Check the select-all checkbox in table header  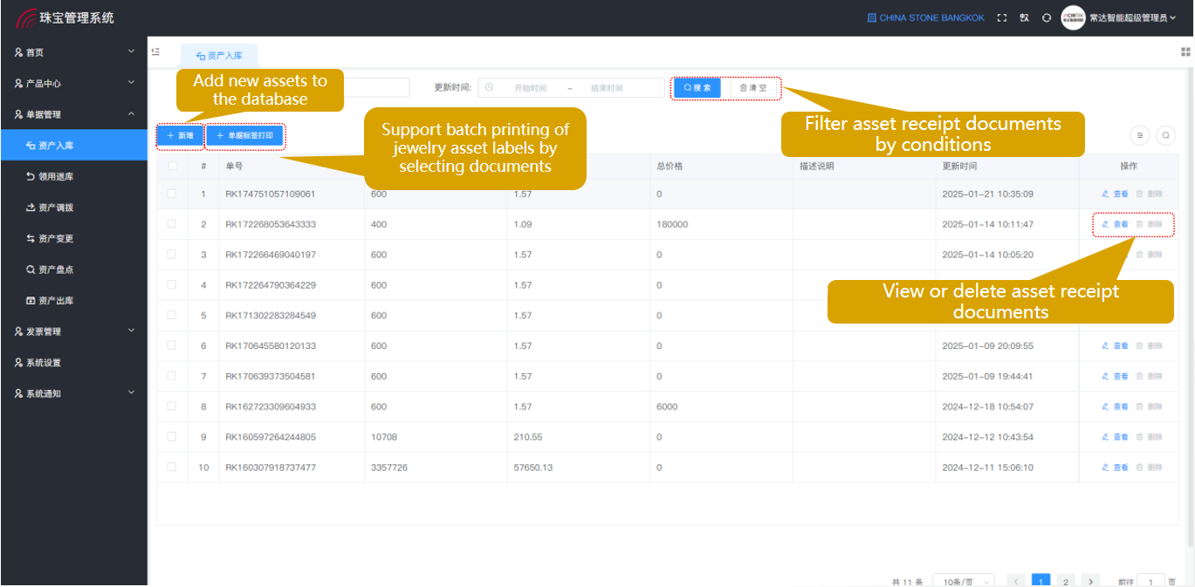pos(172,166)
